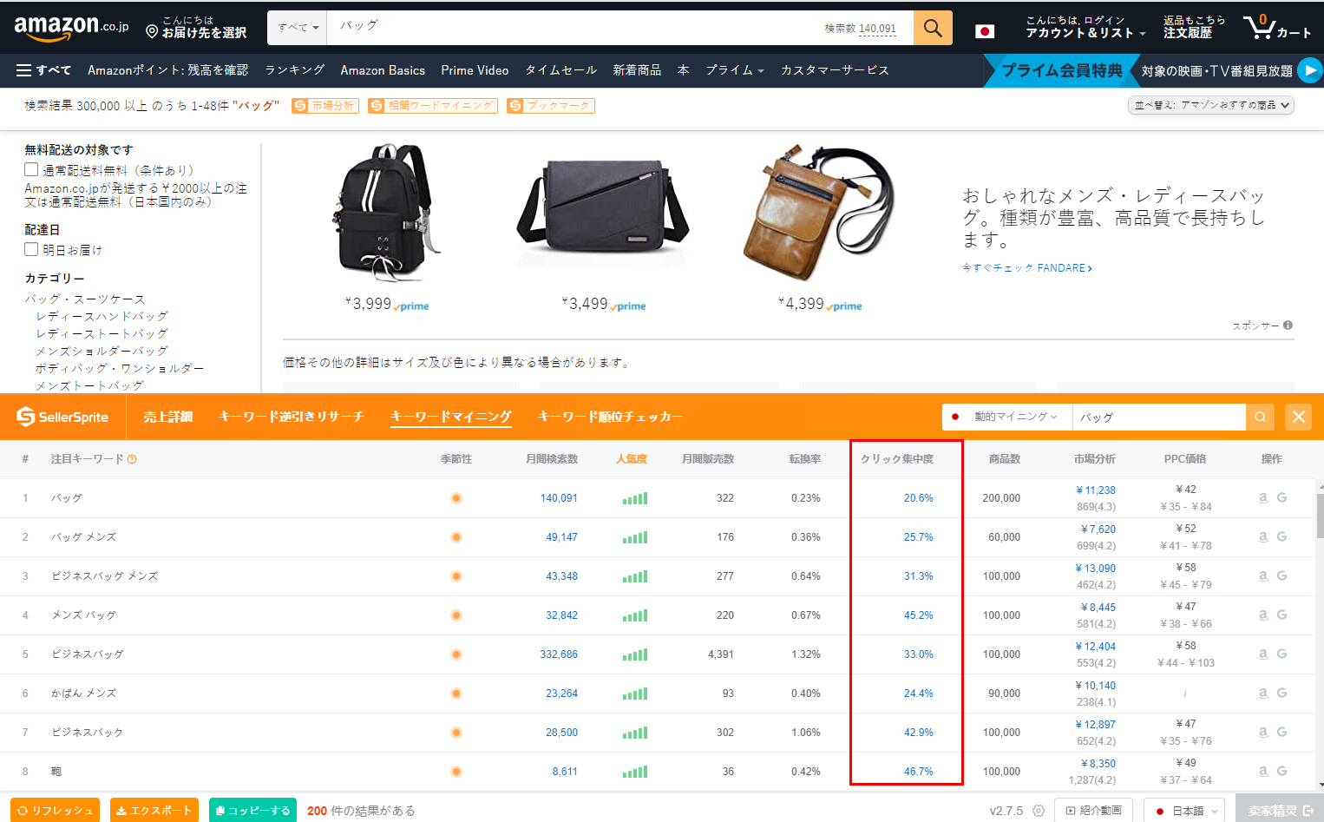Screen dimensions: 1324x822
Task: Open the 並べ替え sort dropdown
Action: [1210, 105]
